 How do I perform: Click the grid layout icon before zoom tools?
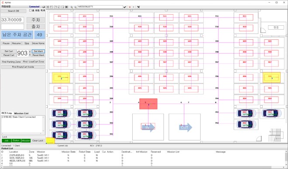click(66, 7)
